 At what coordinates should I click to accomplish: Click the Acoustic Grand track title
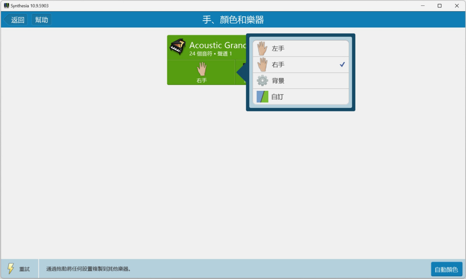(x=217, y=45)
